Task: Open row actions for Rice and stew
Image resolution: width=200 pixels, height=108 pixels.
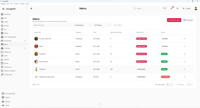Action: coord(184,62)
